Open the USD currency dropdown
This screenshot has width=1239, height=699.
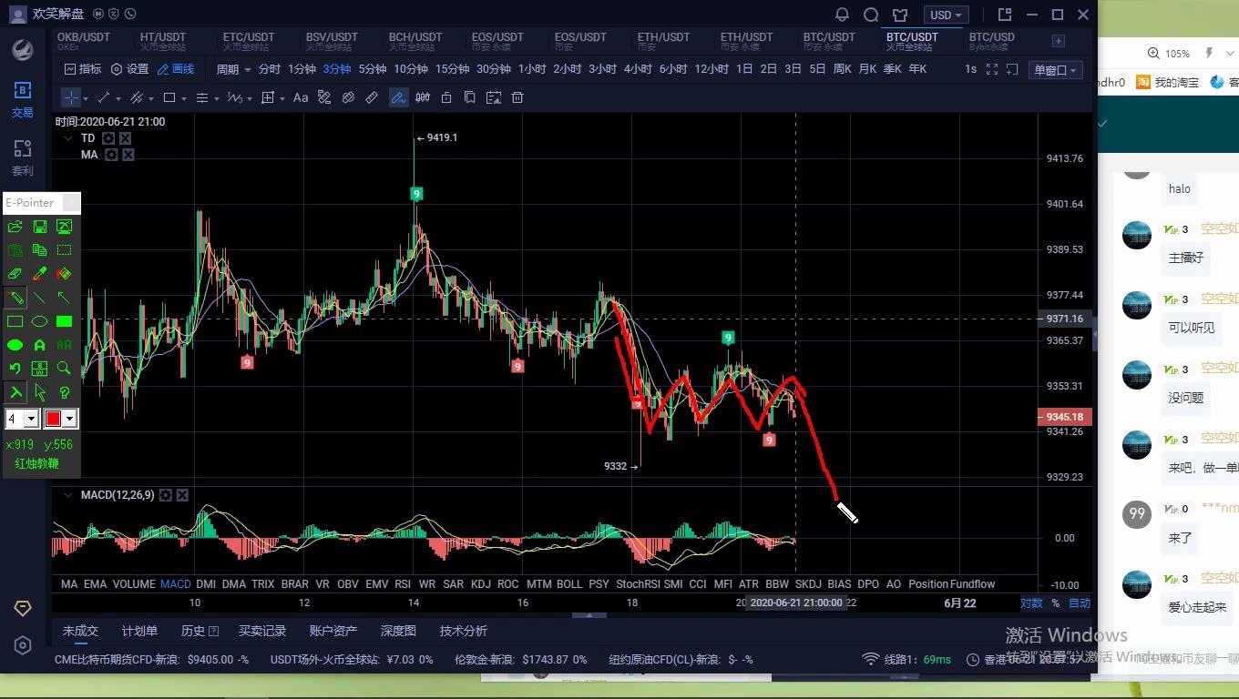[946, 15]
